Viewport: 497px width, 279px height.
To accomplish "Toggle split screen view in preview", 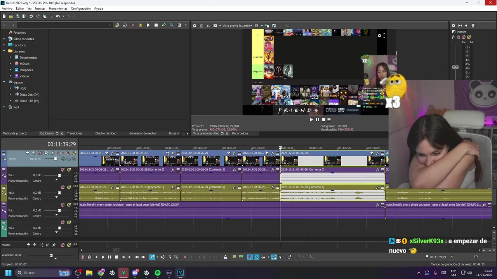I will pos(215,26).
